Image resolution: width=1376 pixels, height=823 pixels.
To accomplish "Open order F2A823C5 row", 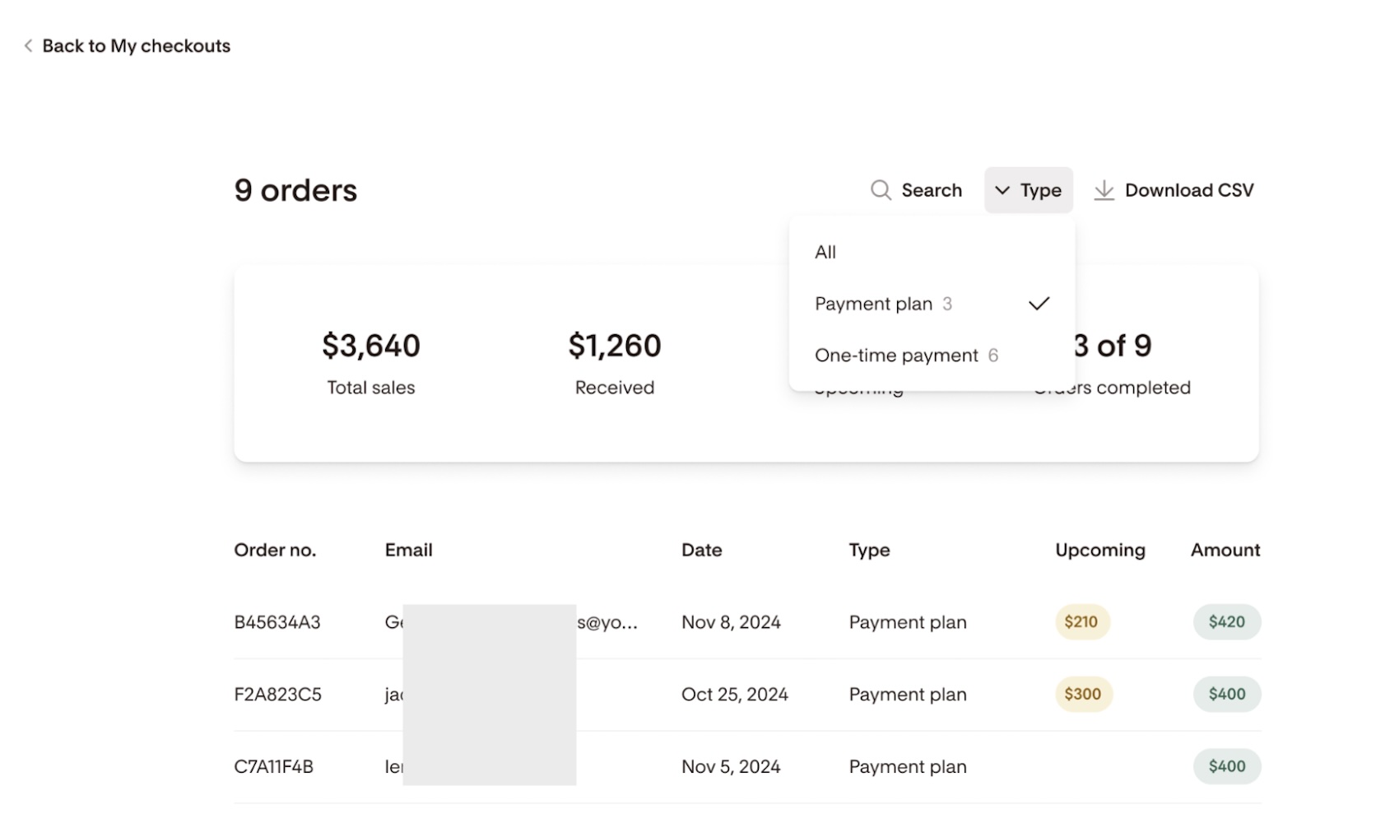I will [x=278, y=695].
